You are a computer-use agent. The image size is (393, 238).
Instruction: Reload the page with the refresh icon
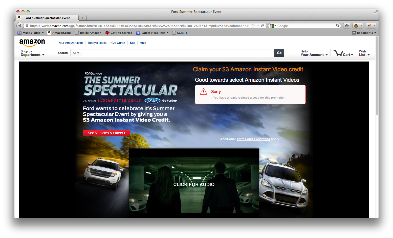(x=262, y=26)
